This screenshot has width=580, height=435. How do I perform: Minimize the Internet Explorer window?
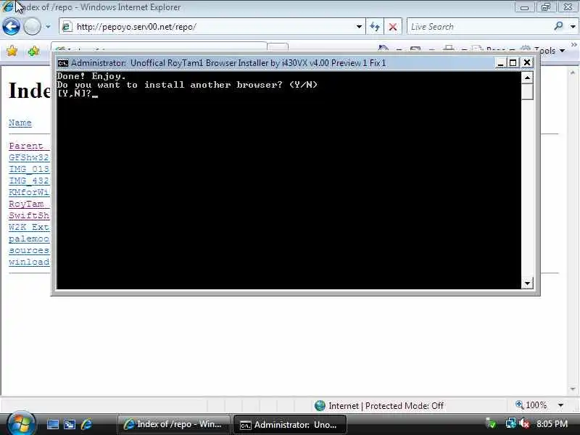(524, 7)
